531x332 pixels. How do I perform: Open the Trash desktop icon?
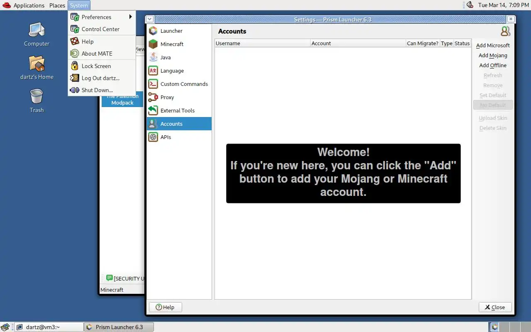tap(37, 97)
